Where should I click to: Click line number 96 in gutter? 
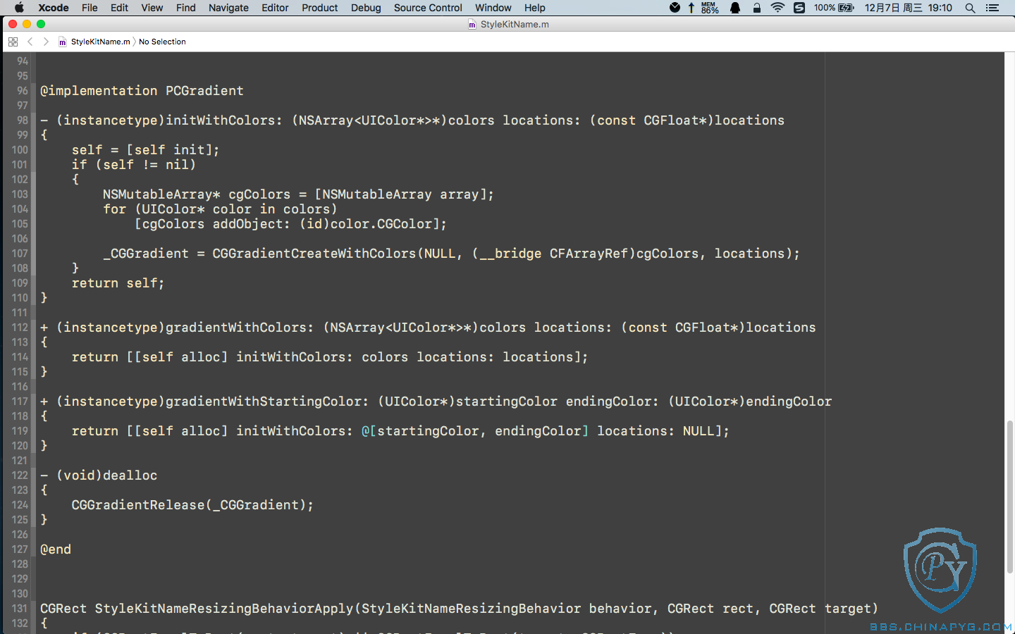pyautogui.click(x=23, y=91)
